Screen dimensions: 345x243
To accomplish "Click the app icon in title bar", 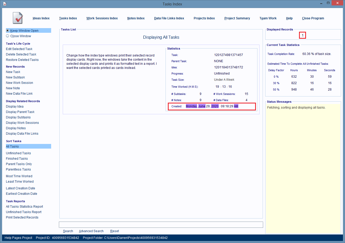I will click(x=5, y=4).
